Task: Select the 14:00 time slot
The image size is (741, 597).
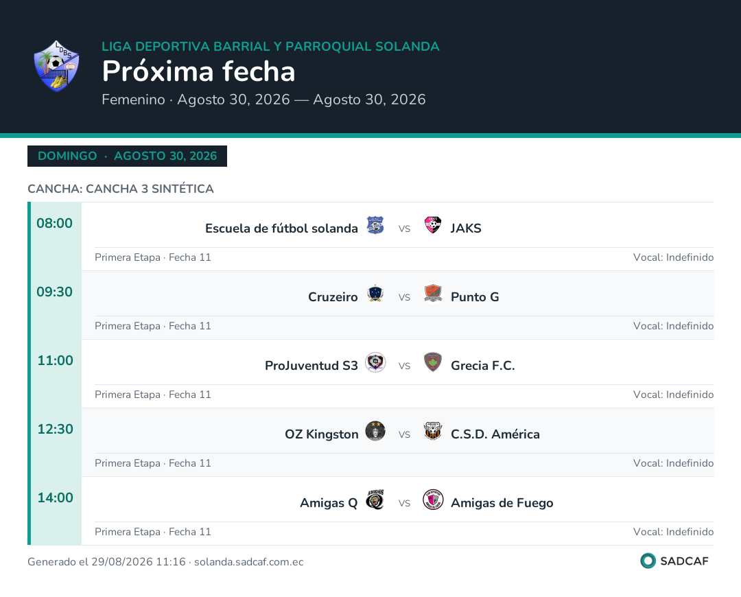Action: pos(56,497)
